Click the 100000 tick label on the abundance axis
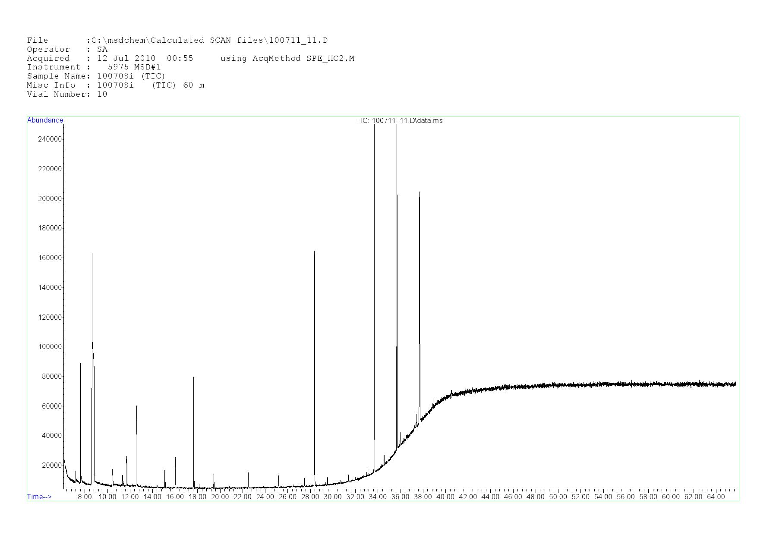The width and height of the screenshot is (757, 535). click(x=50, y=347)
